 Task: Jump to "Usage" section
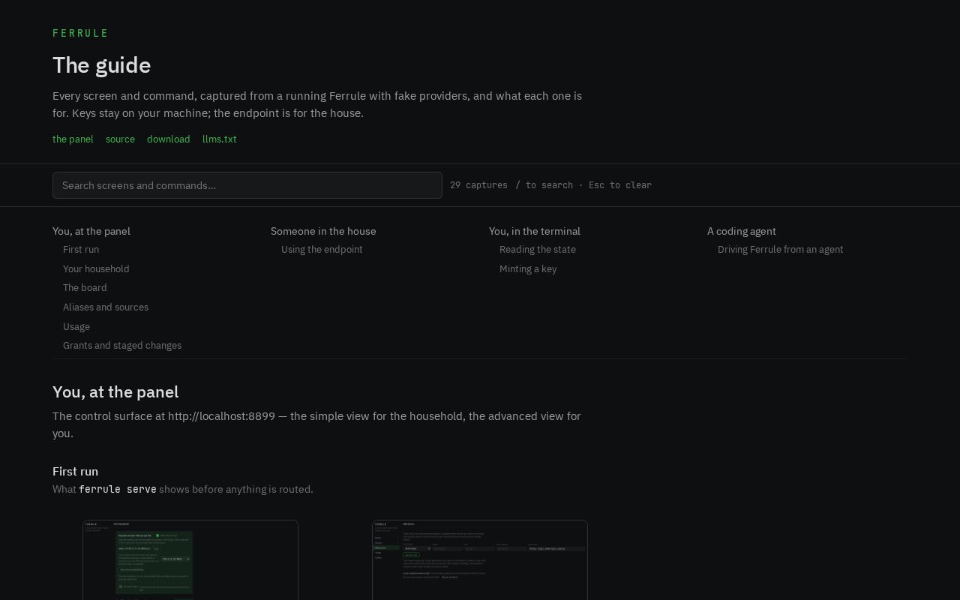76,326
